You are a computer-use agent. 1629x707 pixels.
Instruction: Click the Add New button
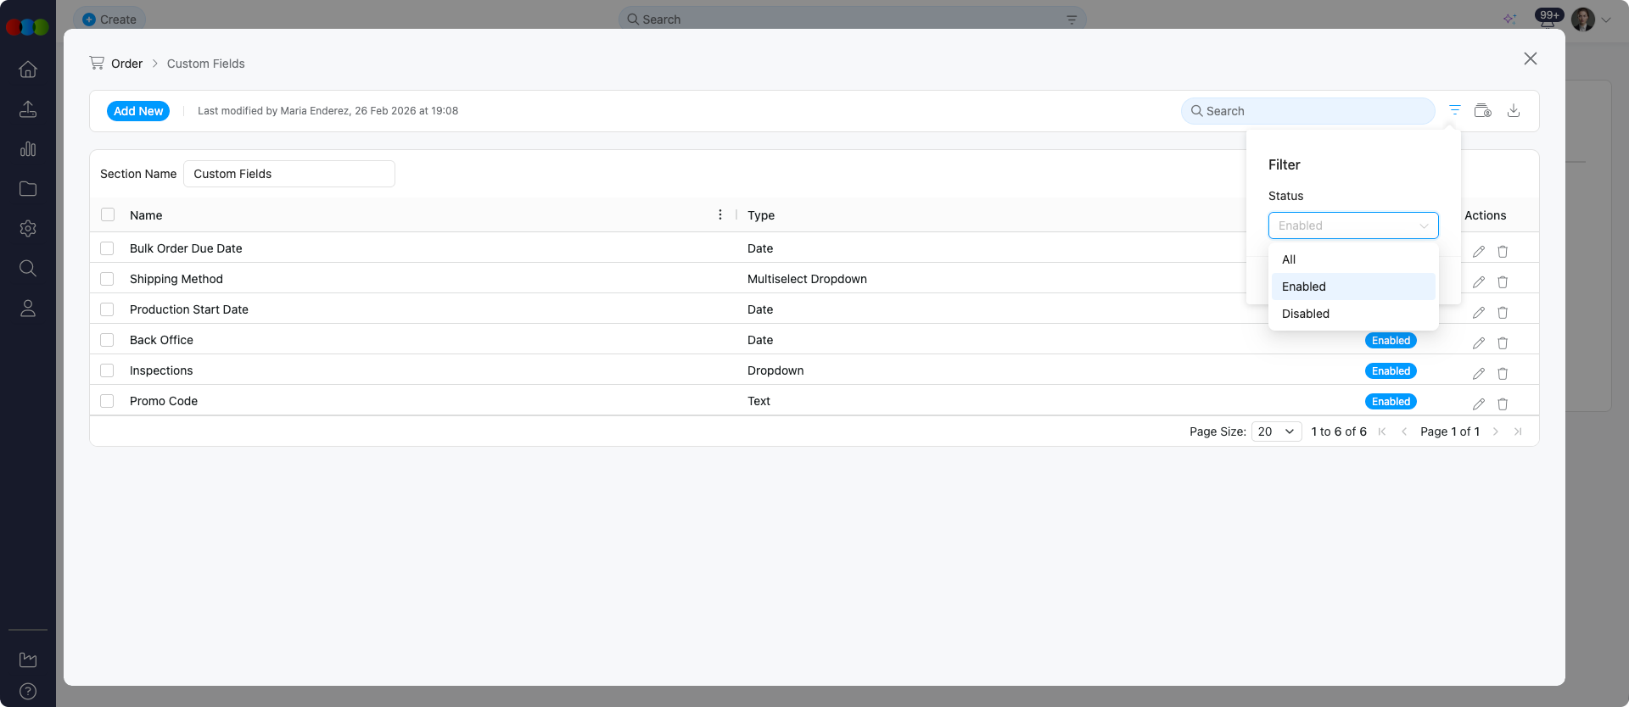point(137,111)
